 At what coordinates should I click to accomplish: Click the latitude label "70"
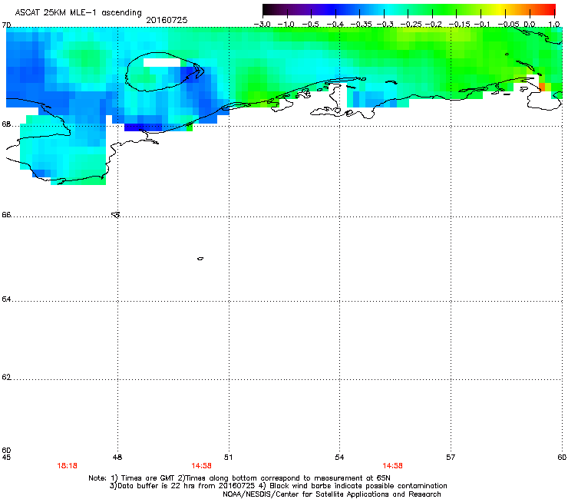point(6,25)
